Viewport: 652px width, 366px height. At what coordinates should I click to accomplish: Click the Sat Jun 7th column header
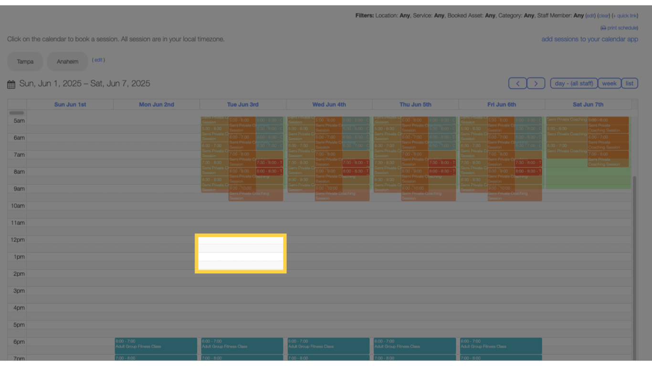coord(588,104)
